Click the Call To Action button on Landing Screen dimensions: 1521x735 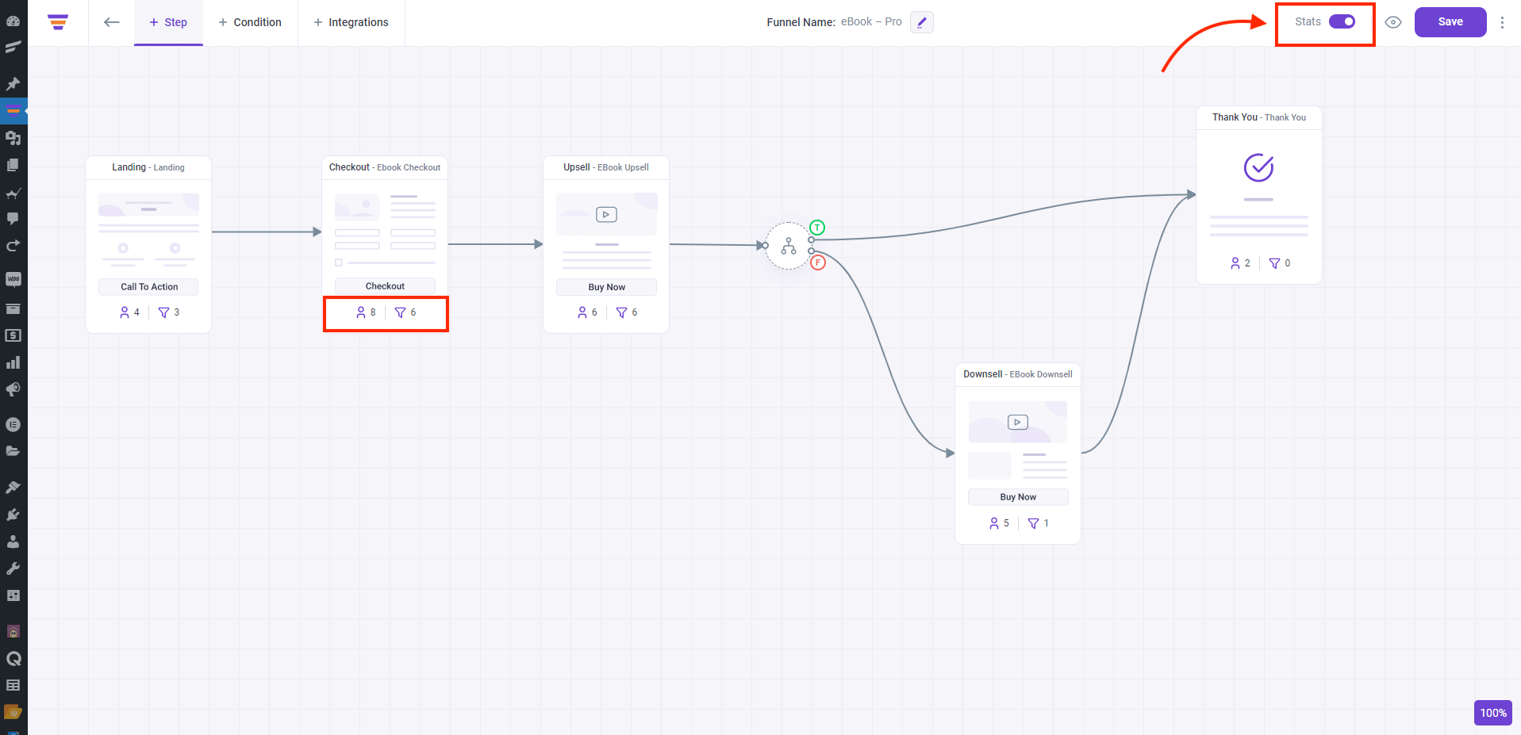(148, 287)
